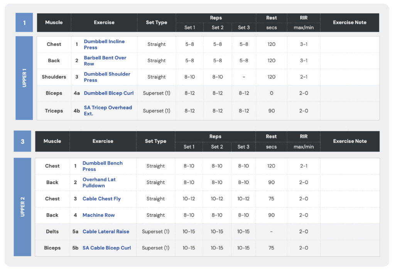Click the Set Type header in the first table
Screen dimensions: 395x272
156,22
